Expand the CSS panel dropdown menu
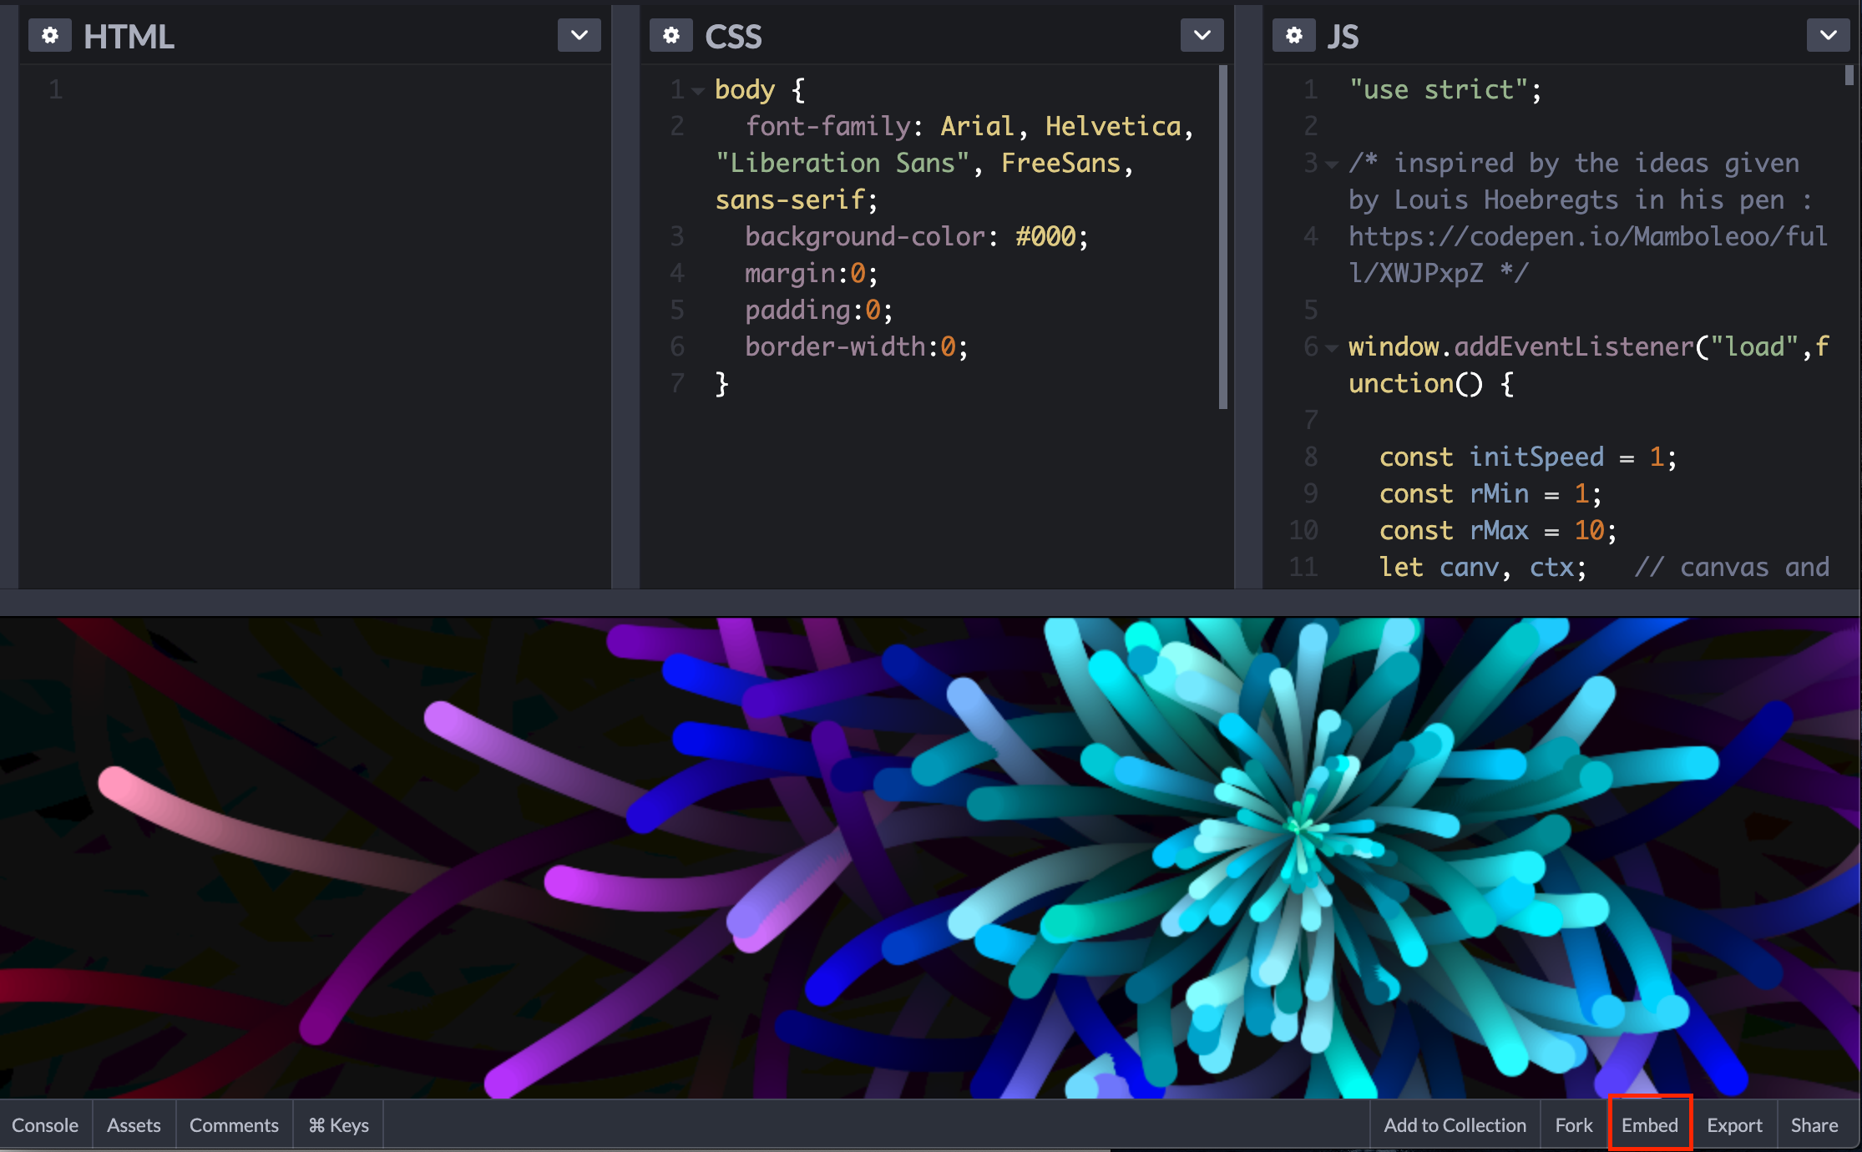This screenshot has width=1862, height=1152. [1202, 36]
